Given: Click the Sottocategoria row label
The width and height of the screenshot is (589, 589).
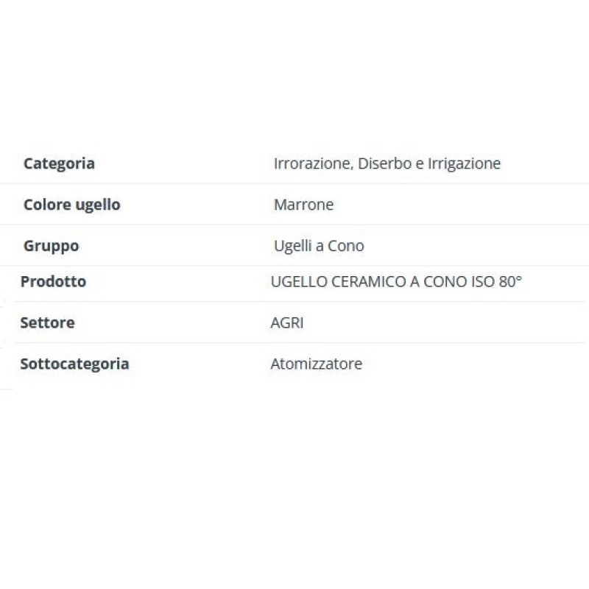Looking at the screenshot, I should (x=74, y=364).
